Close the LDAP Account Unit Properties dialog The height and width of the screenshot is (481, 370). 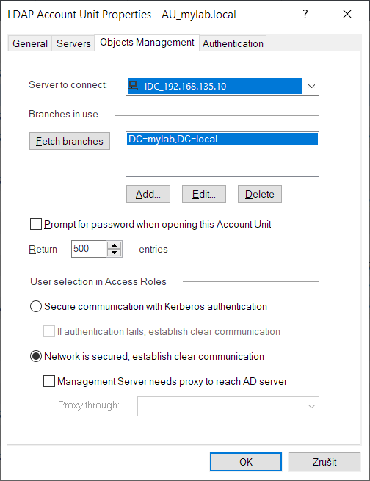pos(347,14)
